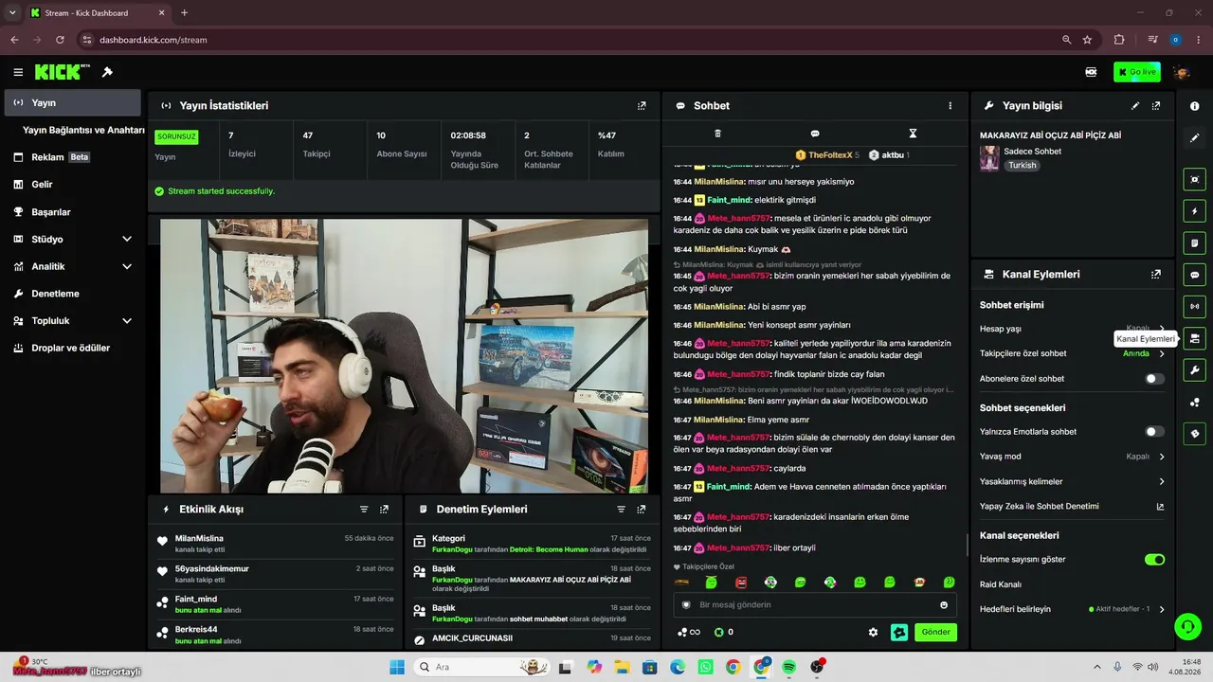Filter the Etkinlik Akışı list
The height and width of the screenshot is (682, 1213).
[364, 510]
